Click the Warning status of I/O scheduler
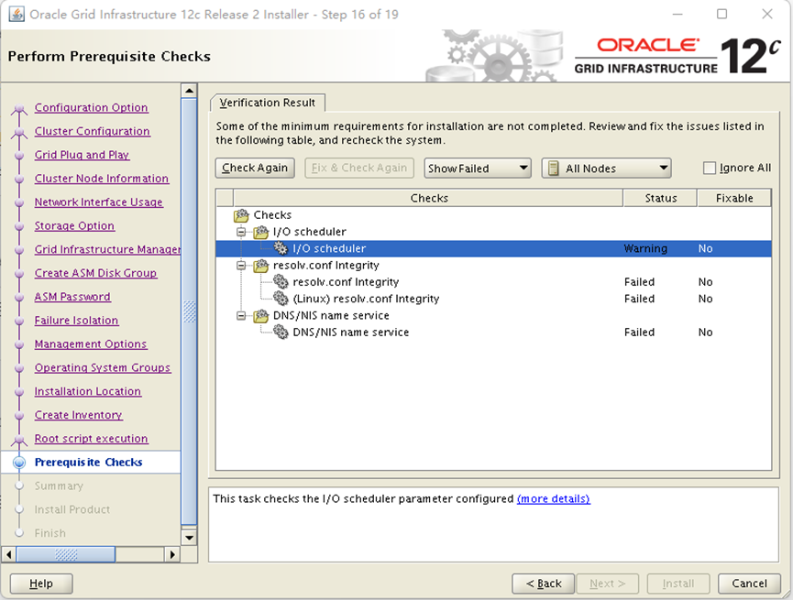 (x=645, y=248)
